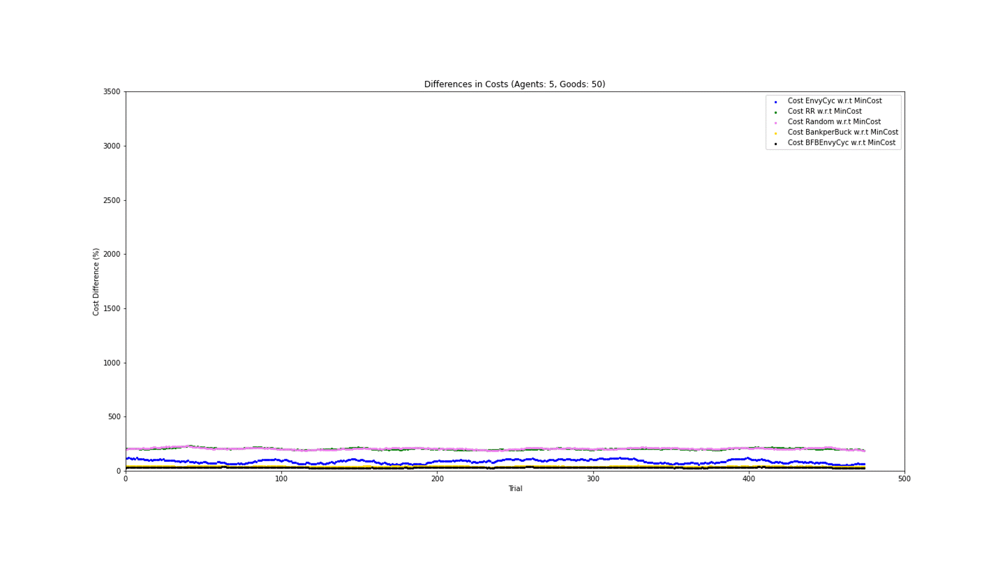Click the x-axis tick label 500

[904, 479]
